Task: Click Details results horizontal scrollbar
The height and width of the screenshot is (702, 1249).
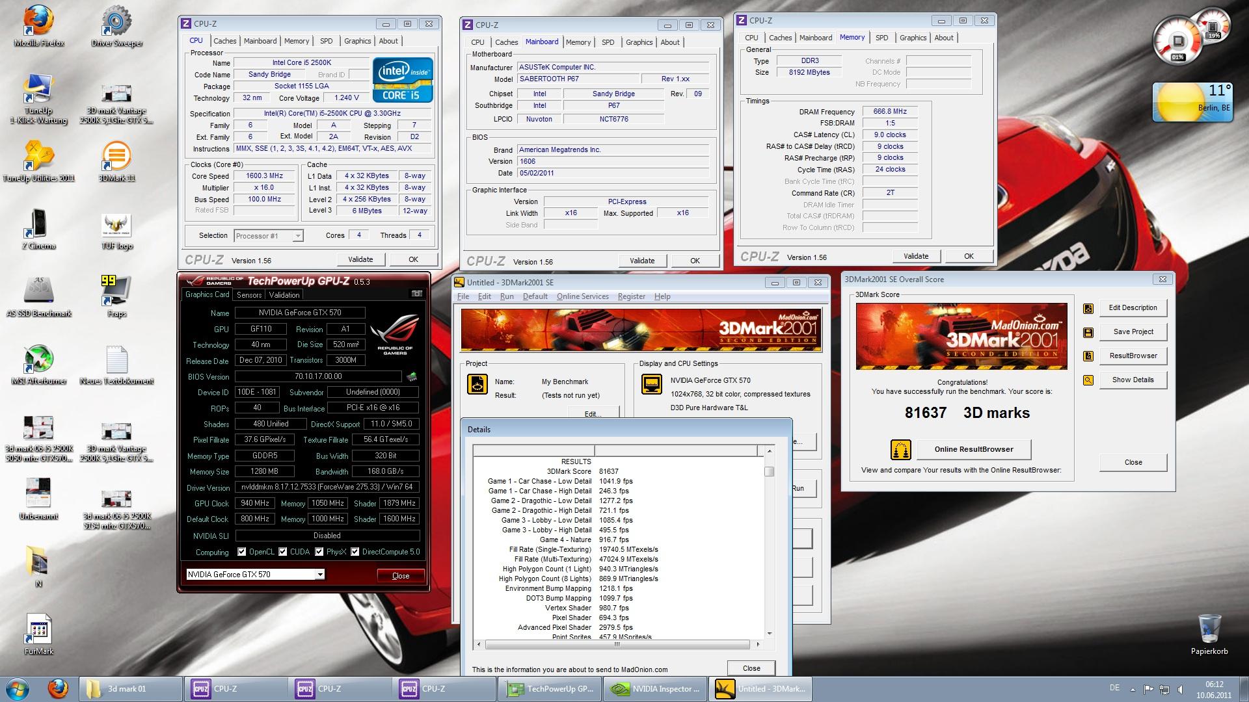Action: pos(618,644)
